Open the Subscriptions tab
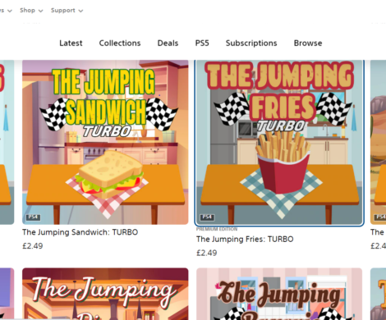 coord(251,43)
